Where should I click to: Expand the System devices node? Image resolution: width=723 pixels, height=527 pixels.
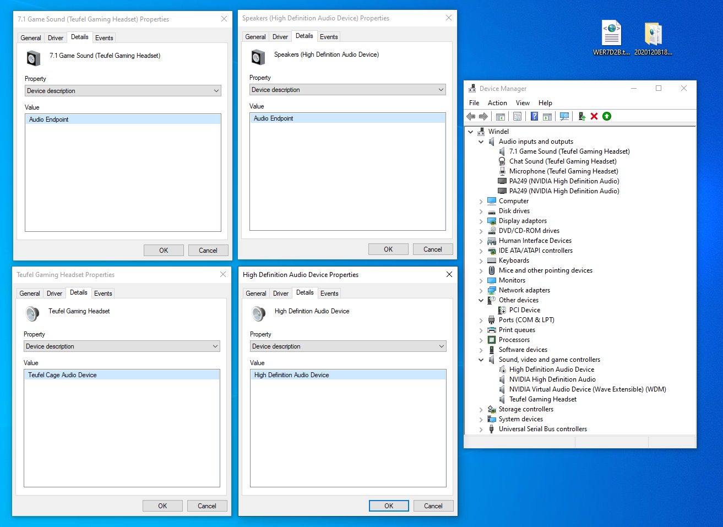coord(481,419)
